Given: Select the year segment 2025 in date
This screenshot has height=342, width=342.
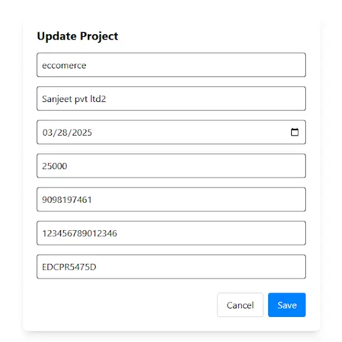Looking at the screenshot, I should tap(82, 133).
